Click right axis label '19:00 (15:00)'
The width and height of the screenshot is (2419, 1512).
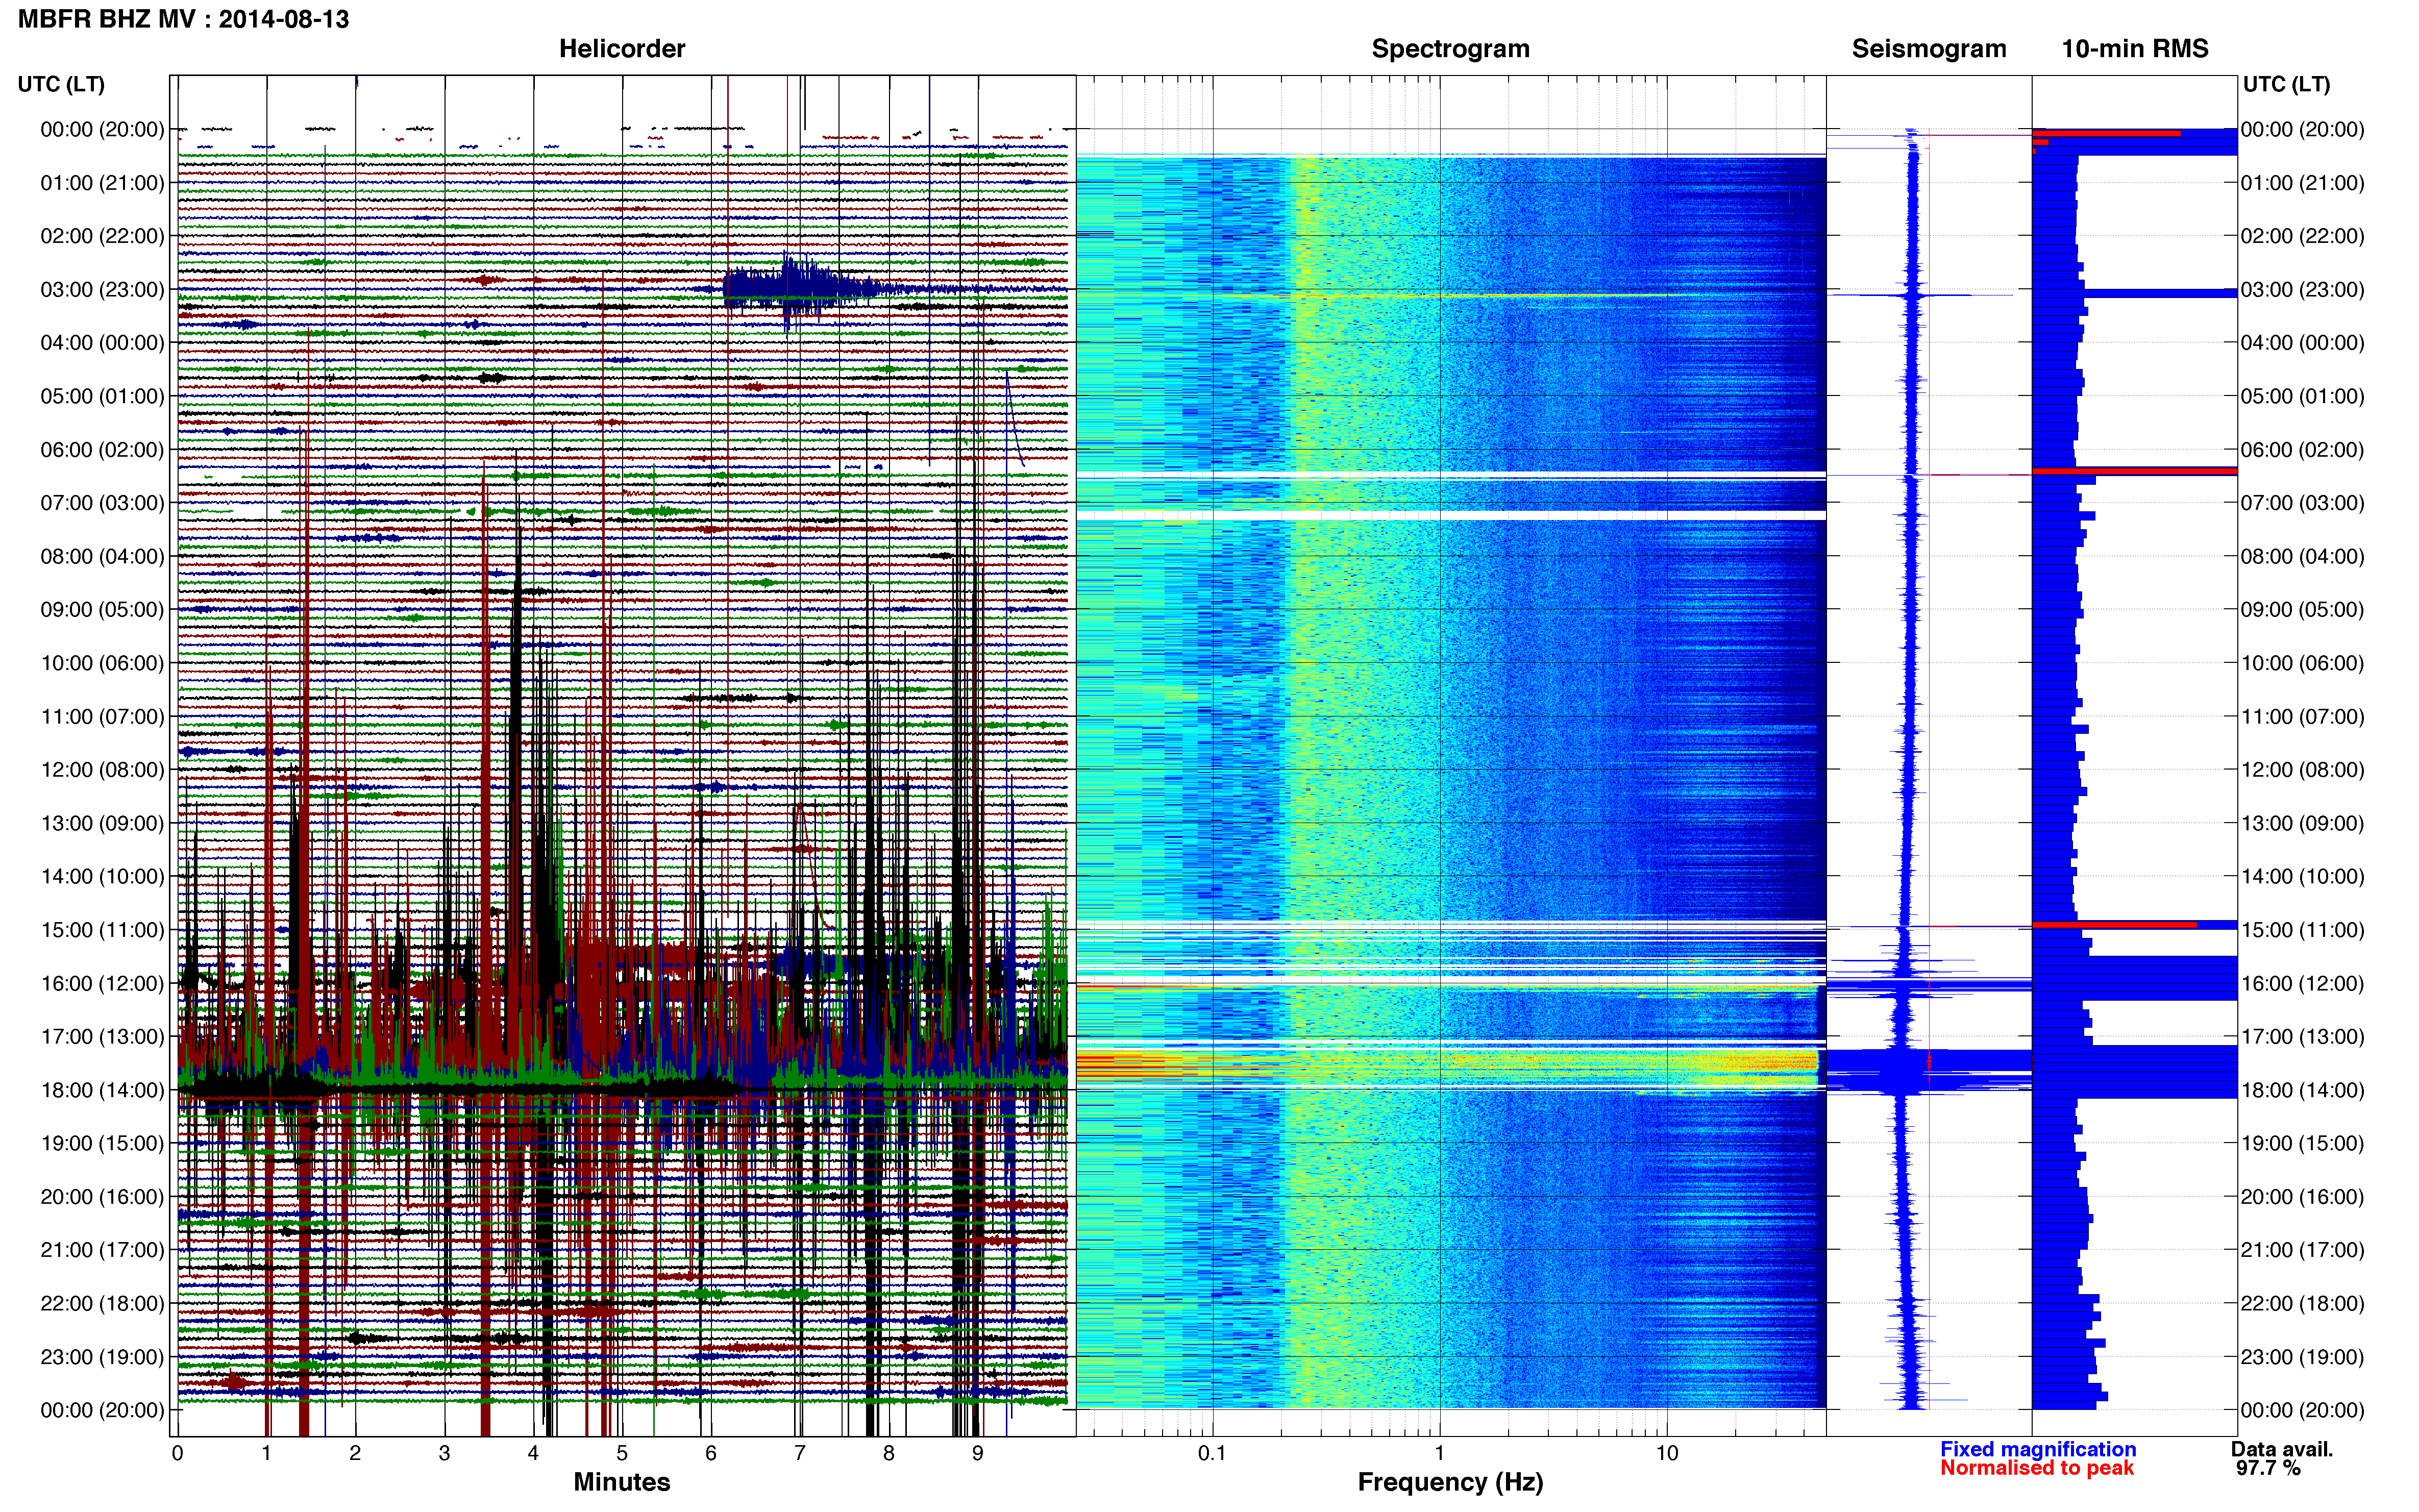click(2302, 1143)
